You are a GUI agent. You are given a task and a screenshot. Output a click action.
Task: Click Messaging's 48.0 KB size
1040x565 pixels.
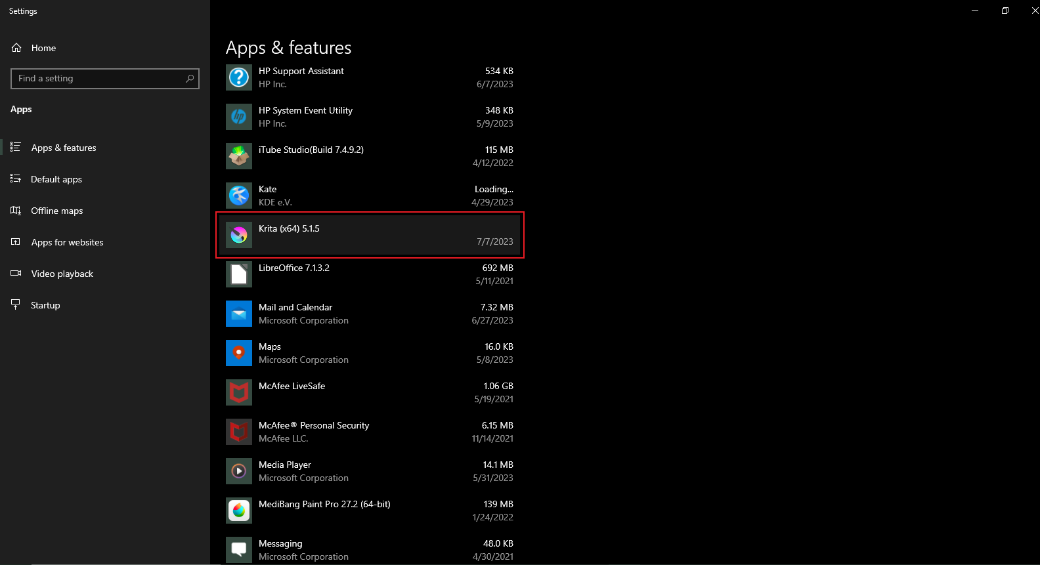[x=498, y=543]
